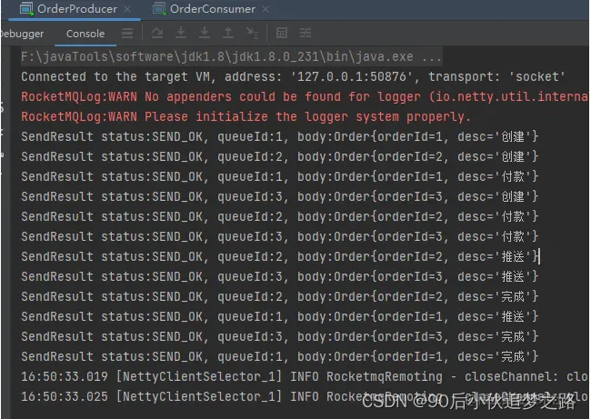Click the Trace Current Stream Chain icon
The height and width of the screenshot is (419, 591).
point(306,33)
